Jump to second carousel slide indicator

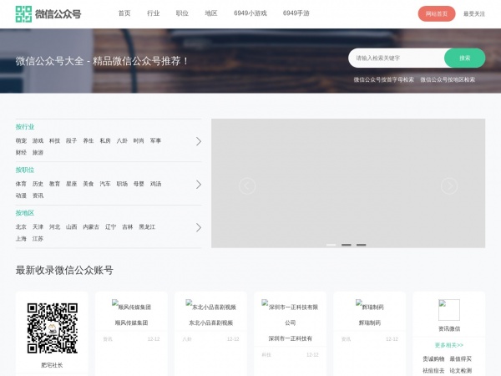click(x=347, y=245)
